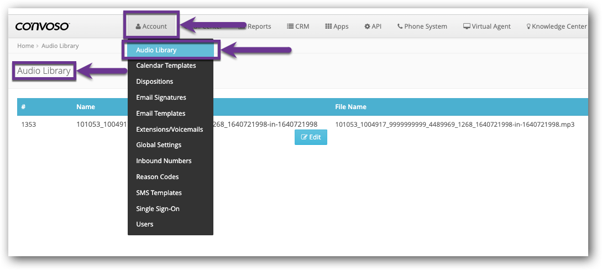Click the Phone System handset icon
Viewport: 602px width, 270px height.
pos(400,26)
